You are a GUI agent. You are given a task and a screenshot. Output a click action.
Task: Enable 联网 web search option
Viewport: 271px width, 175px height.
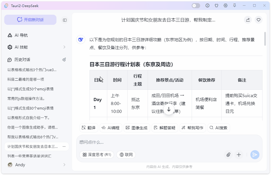(126, 155)
